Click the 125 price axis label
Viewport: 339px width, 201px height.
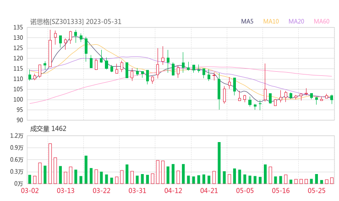(x=18, y=48)
